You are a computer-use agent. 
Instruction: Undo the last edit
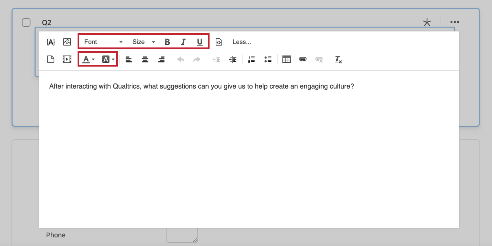click(181, 59)
